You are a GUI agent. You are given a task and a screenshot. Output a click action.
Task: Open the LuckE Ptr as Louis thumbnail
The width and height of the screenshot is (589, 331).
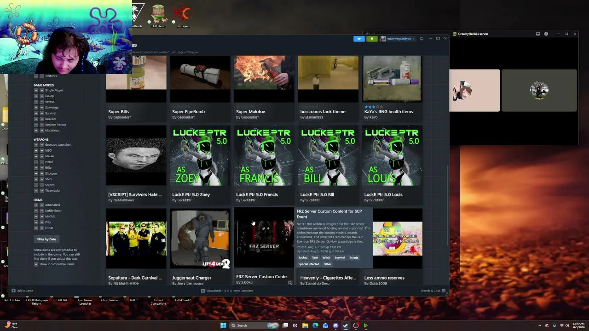(x=392, y=156)
